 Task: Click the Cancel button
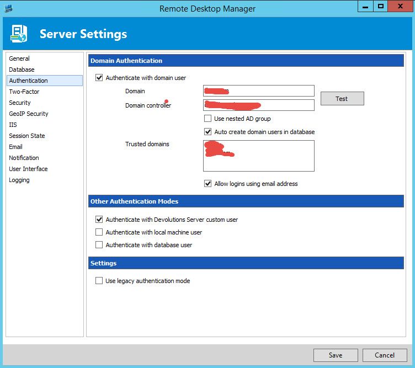coord(385,355)
